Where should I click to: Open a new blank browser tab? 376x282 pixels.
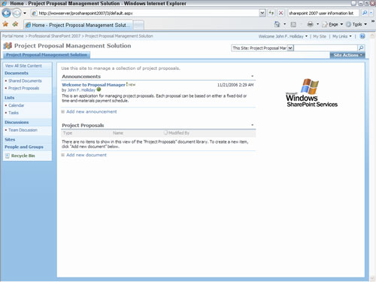(x=138, y=25)
